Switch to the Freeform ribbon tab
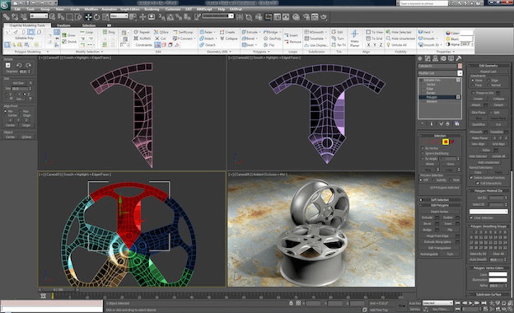Image resolution: width=514 pixels, height=313 pixels. (64, 25)
